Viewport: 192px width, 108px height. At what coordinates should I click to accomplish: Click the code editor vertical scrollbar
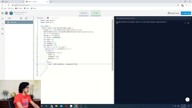coord(112,45)
